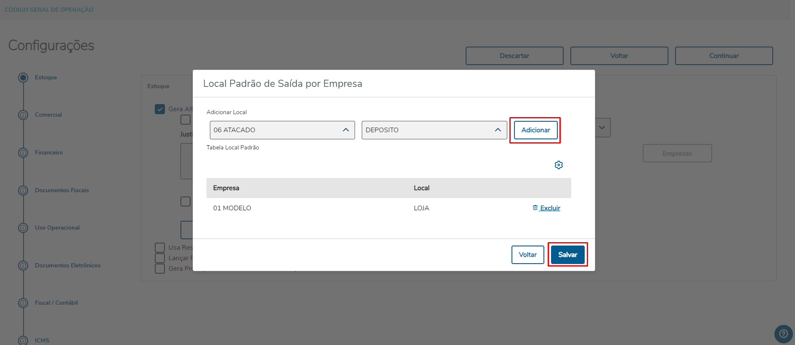This screenshot has height=345, width=795.
Task: Click the Uso Operacional step circle icon
Action: [23, 228]
